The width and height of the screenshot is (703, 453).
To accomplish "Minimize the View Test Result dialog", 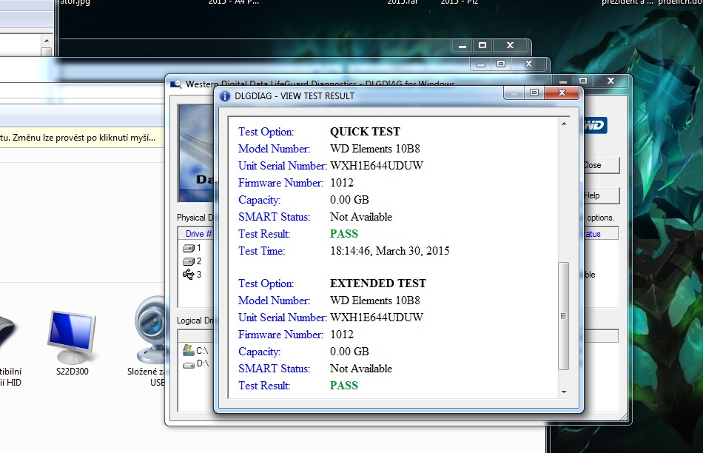I will (x=514, y=93).
